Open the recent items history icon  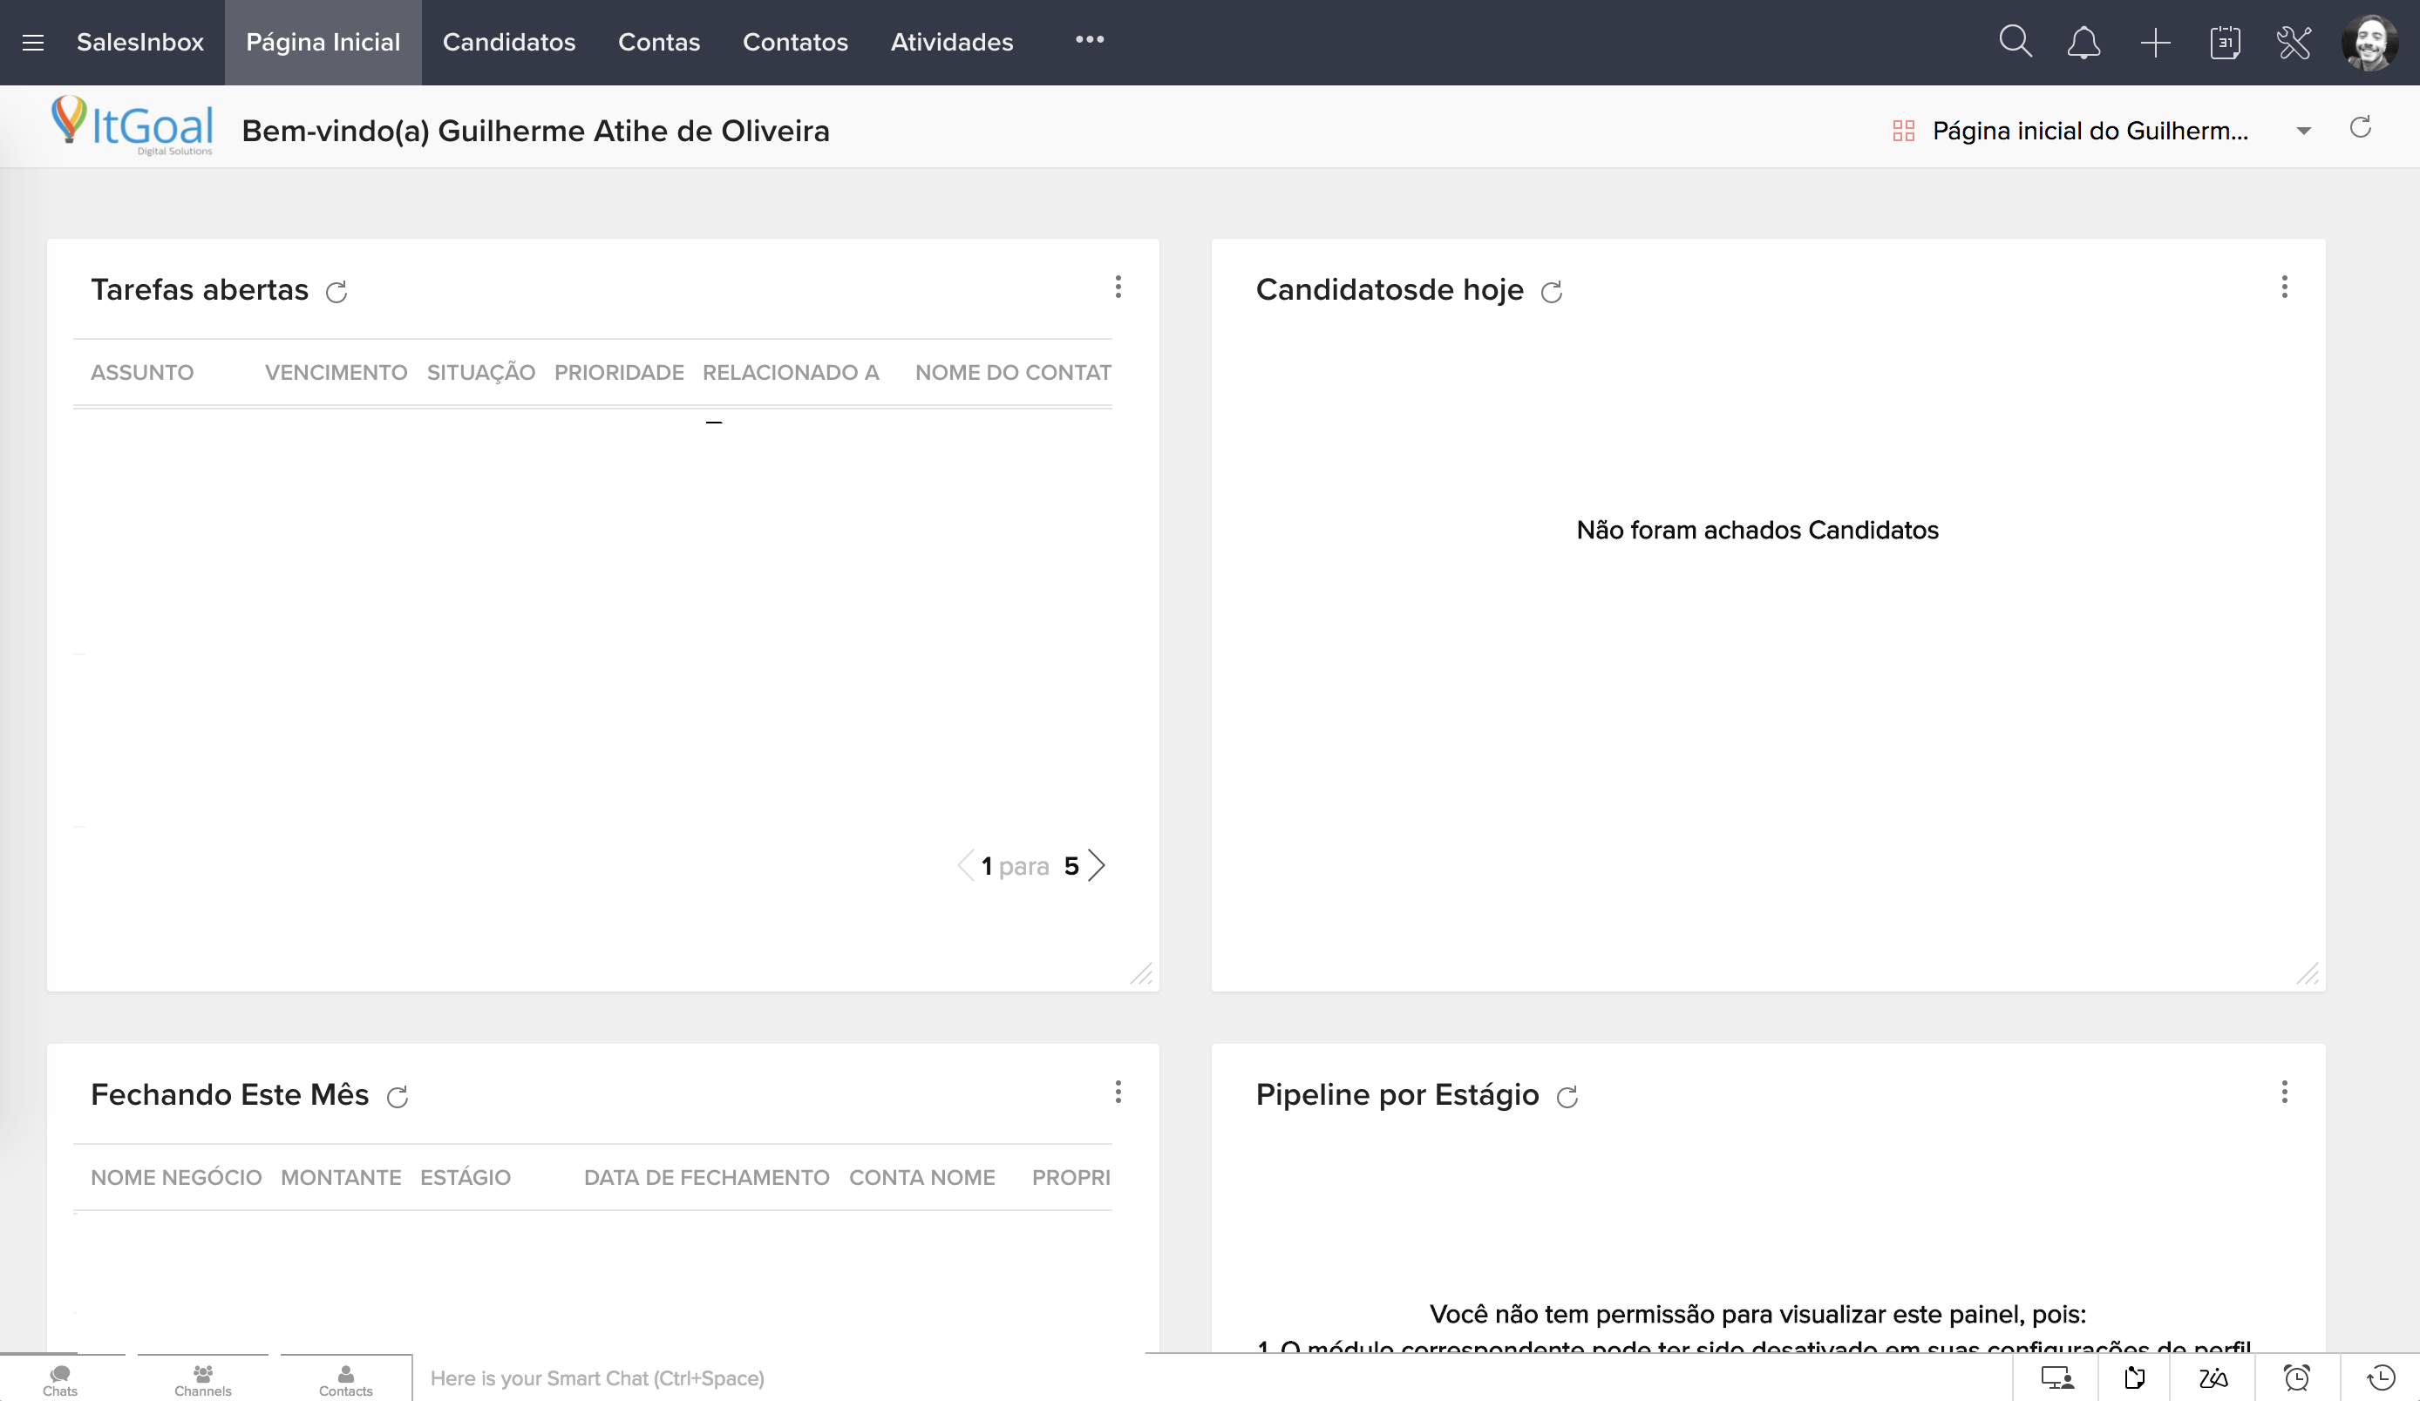2381,1378
